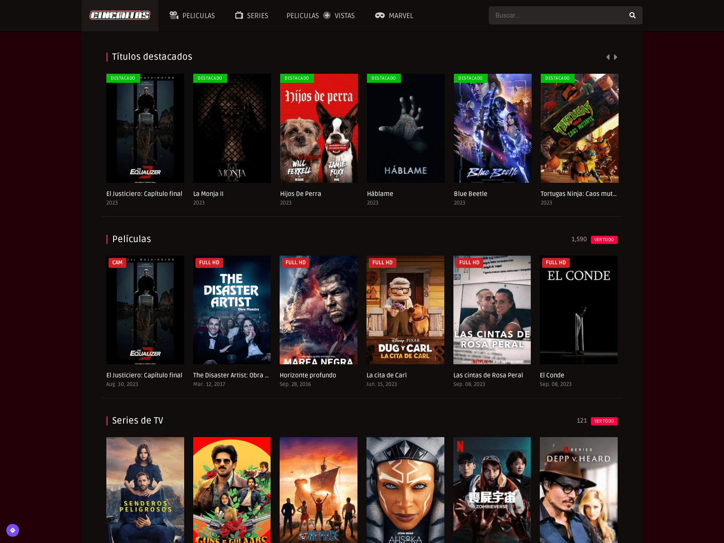Open the El Conde poster
The width and height of the screenshot is (724, 543).
point(579,310)
